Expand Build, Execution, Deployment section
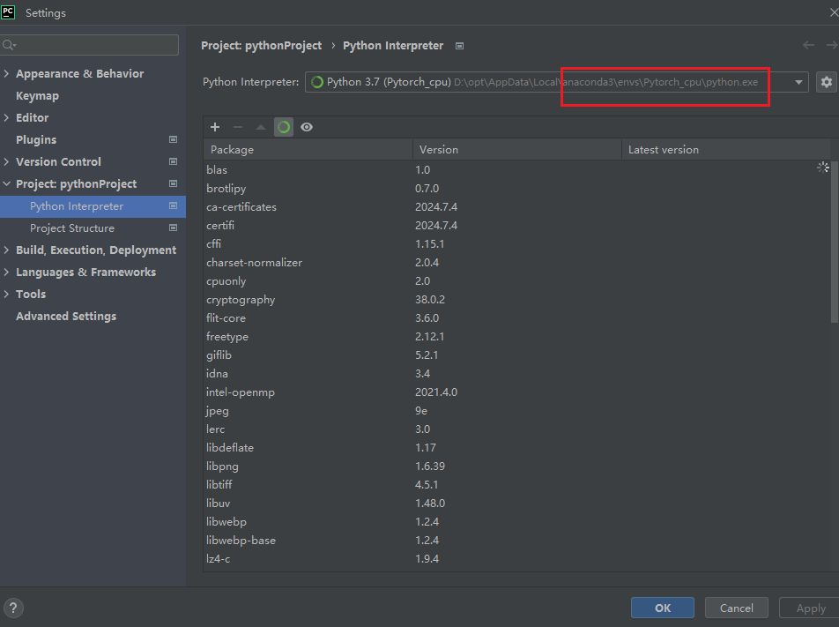 [x=6, y=250]
